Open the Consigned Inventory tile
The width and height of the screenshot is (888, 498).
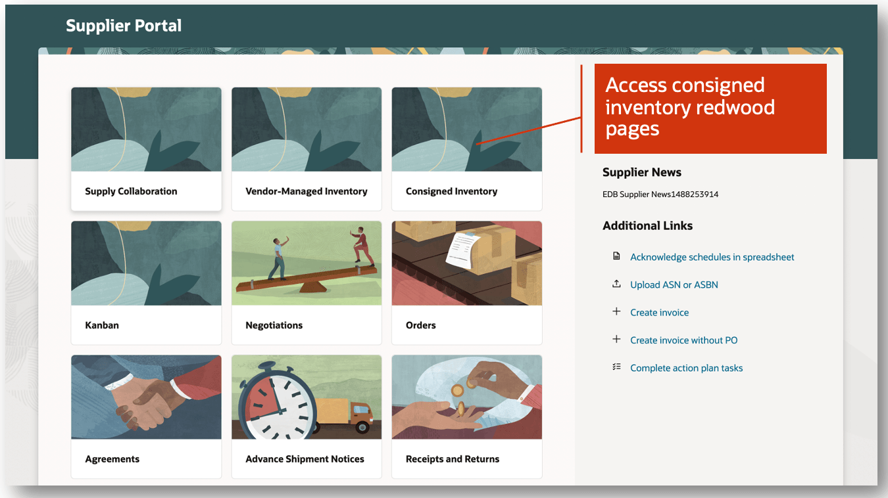(x=466, y=148)
